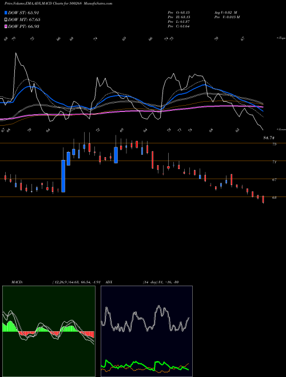Viewport: 286px width, 377px height.
Task: Click the blue DOW ST legend swatch
Action: point(6,13)
